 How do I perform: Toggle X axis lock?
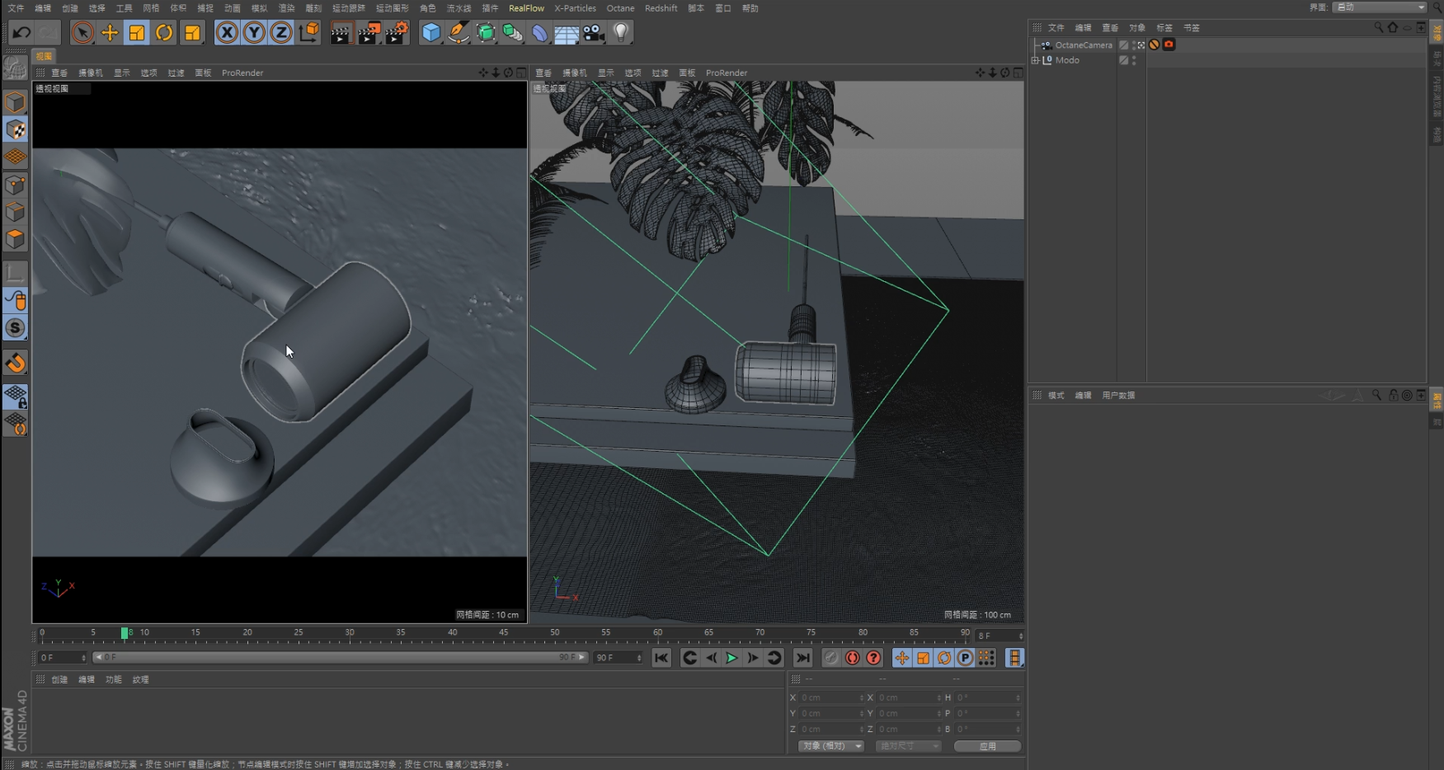click(227, 33)
